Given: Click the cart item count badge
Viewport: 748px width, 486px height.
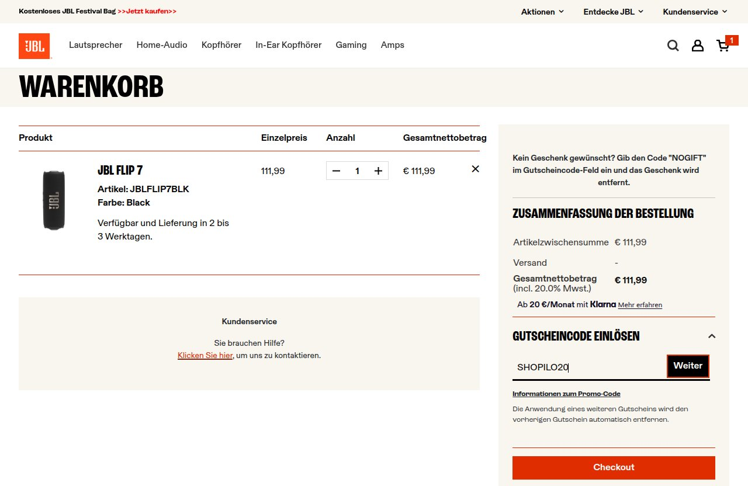Looking at the screenshot, I should click(x=732, y=40).
